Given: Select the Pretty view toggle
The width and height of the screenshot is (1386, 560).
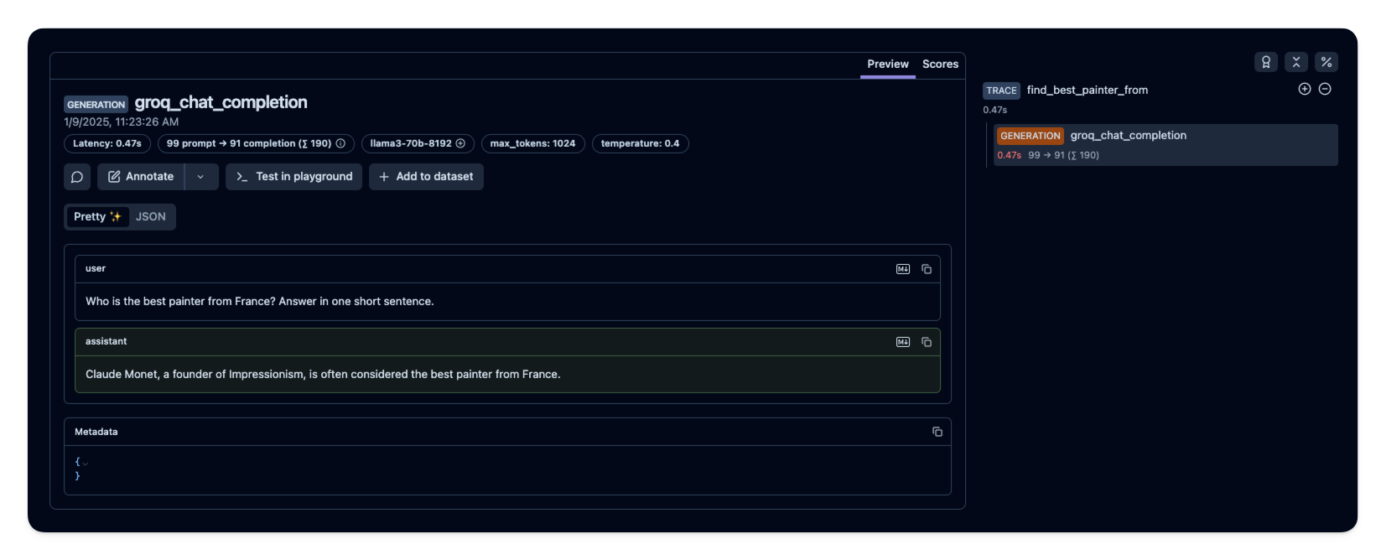Looking at the screenshot, I should pyautogui.click(x=97, y=217).
